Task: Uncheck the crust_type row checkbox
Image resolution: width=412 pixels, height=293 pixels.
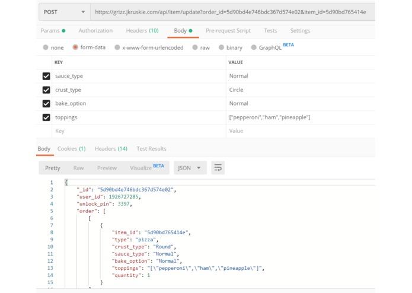Action: 46,90
